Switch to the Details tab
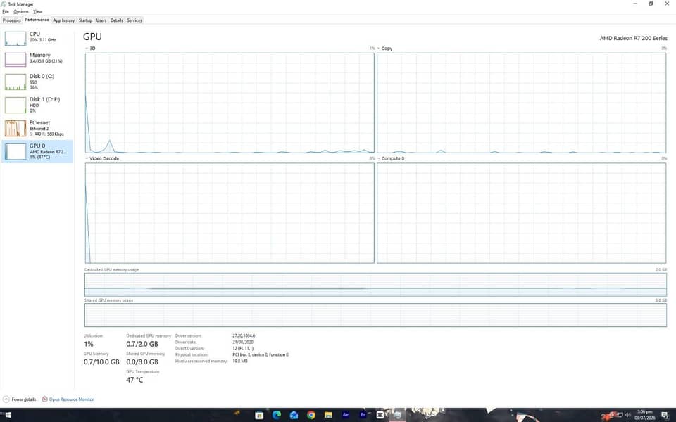 tap(116, 20)
